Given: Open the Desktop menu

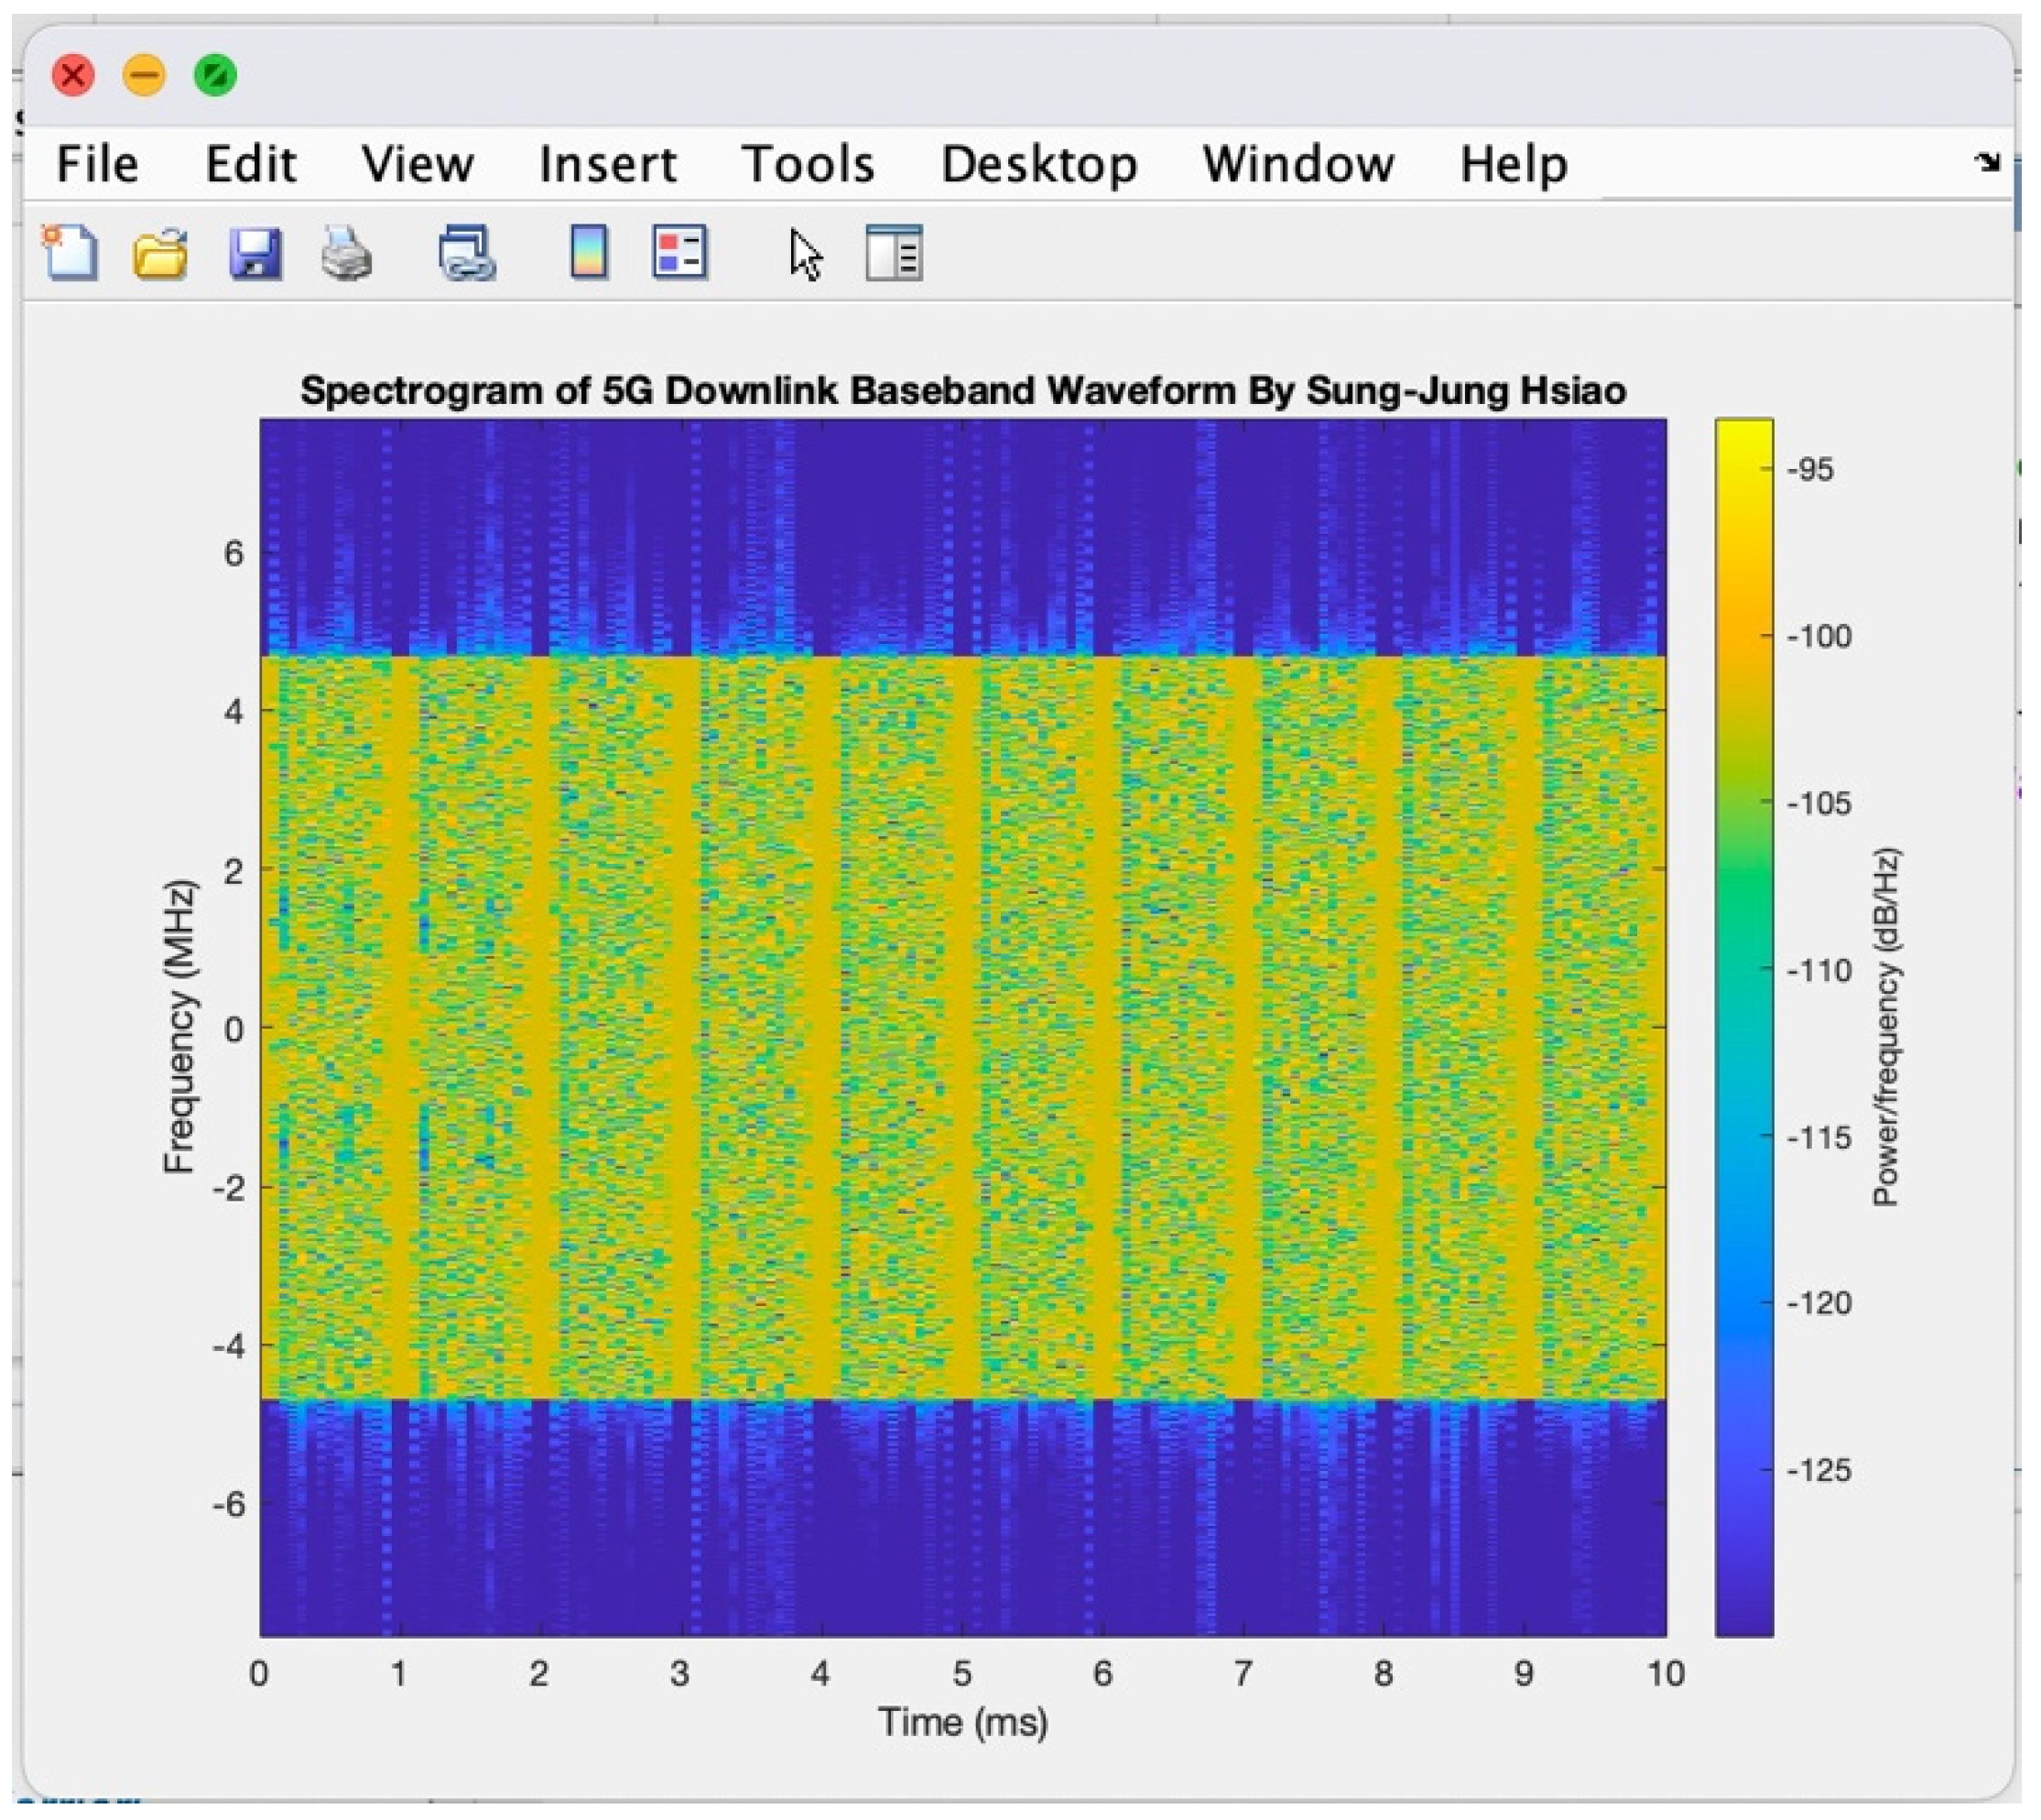Looking at the screenshot, I should (x=1039, y=164).
